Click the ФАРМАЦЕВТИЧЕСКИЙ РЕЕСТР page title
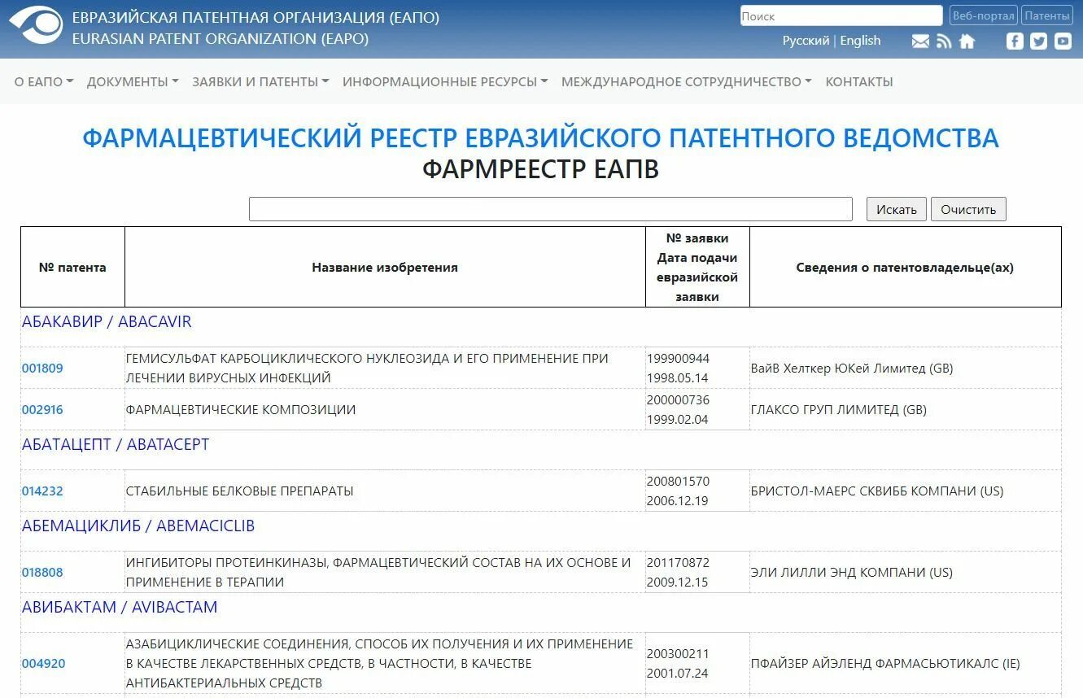The image size is (1083, 698). (540, 137)
